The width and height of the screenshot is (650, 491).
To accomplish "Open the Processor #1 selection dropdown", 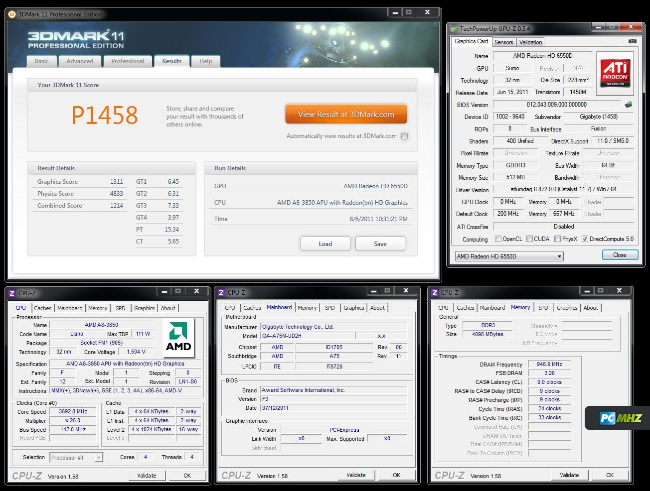I will [x=76, y=458].
